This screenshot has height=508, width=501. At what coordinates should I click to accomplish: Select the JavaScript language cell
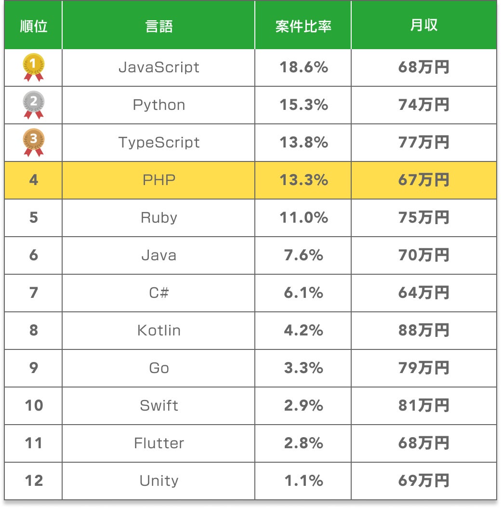(x=158, y=67)
